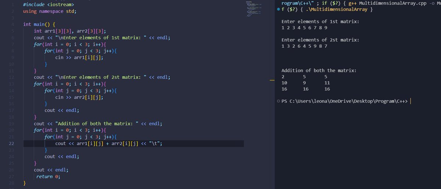Image resolution: width=441 pixels, height=189 pixels.
Task: Click line number 12 in the gutter
Action: pyautogui.click(x=11, y=77)
